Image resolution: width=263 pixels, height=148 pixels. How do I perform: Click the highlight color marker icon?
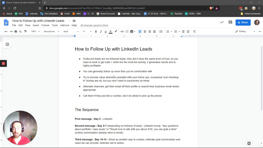(x=116, y=32)
